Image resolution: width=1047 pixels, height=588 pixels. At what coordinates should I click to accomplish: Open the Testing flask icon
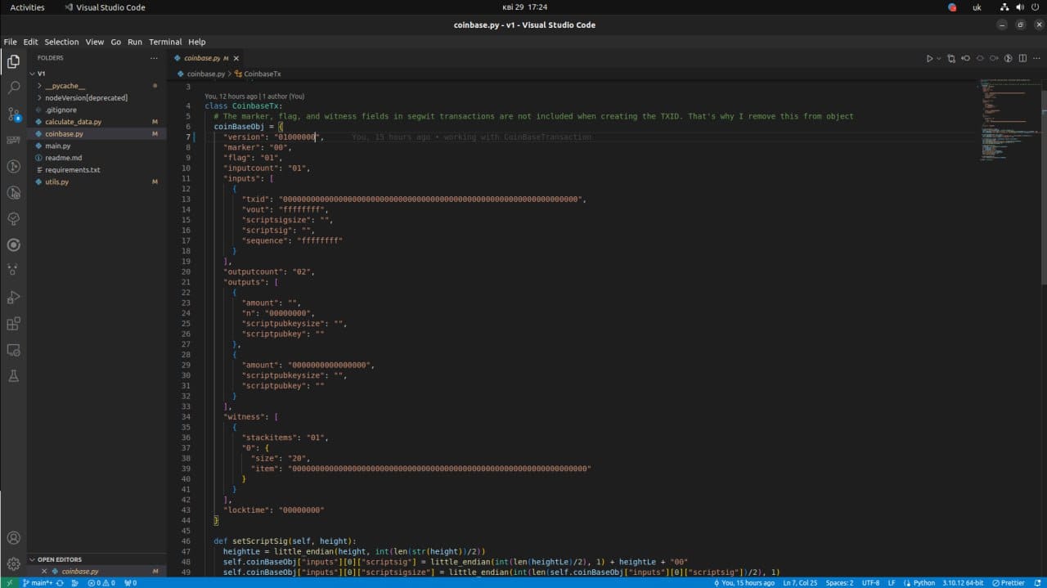click(13, 376)
